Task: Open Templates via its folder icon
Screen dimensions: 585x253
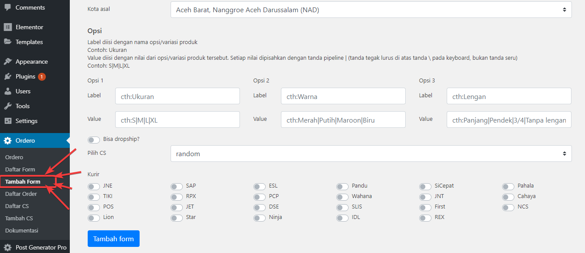Action: pos(8,42)
